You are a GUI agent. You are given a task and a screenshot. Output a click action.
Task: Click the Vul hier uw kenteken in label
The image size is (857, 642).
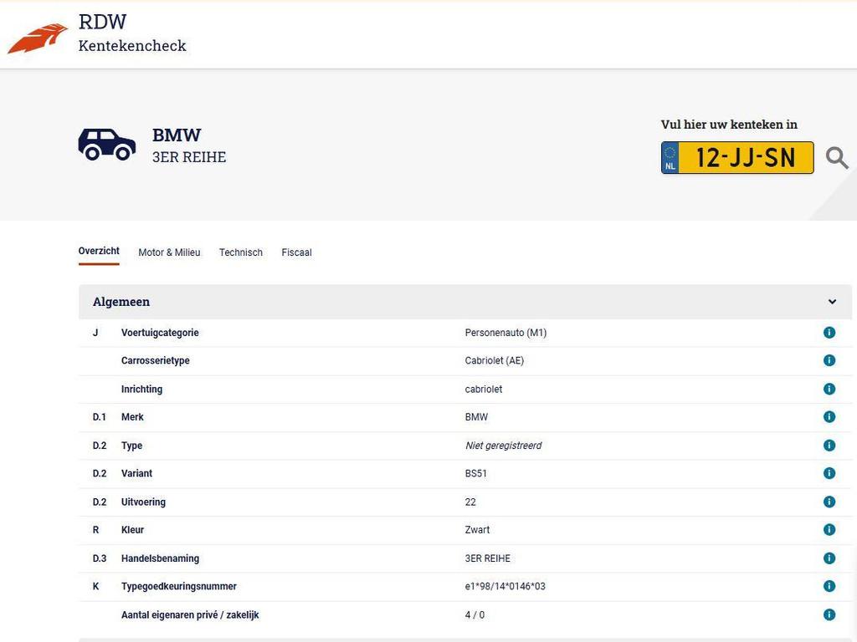coord(729,125)
